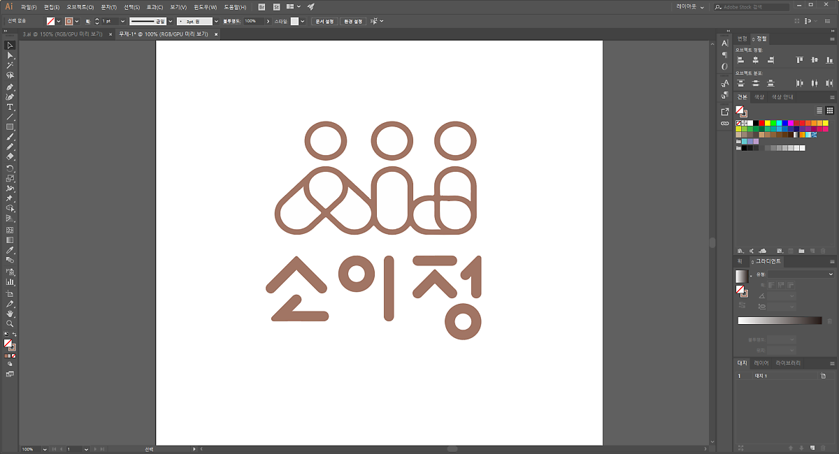Click the 환경 설정 button
The width and height of the screenshot is (839, 454).
pyautogui.click(x=353, y=22)
